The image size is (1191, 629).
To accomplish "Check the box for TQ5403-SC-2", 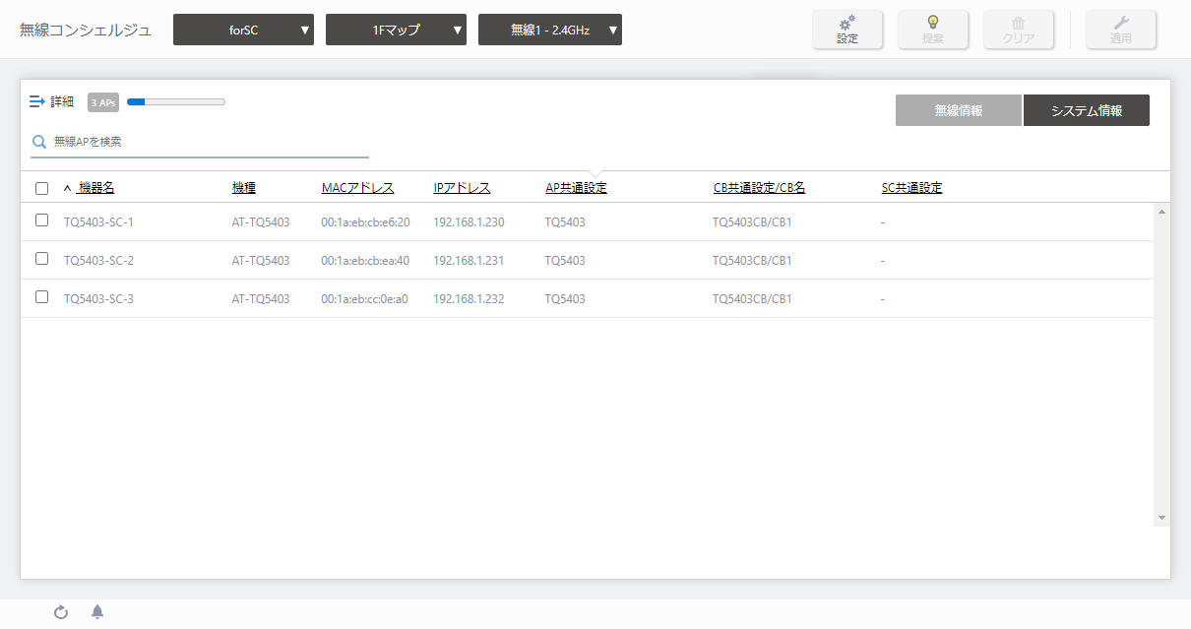I will [x=41, y=259].
